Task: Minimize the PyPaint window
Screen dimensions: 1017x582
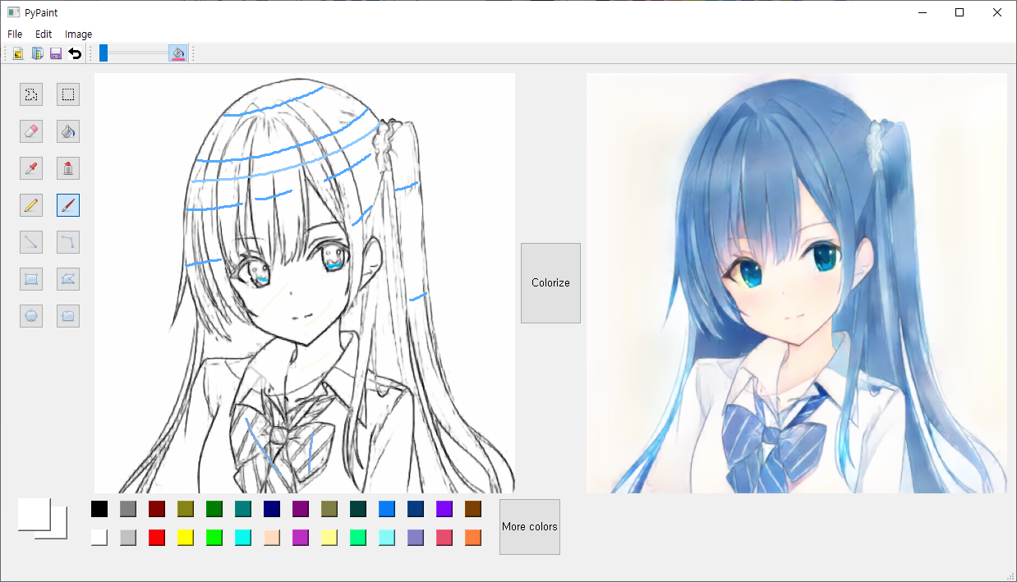Action: tap(922, 12)
